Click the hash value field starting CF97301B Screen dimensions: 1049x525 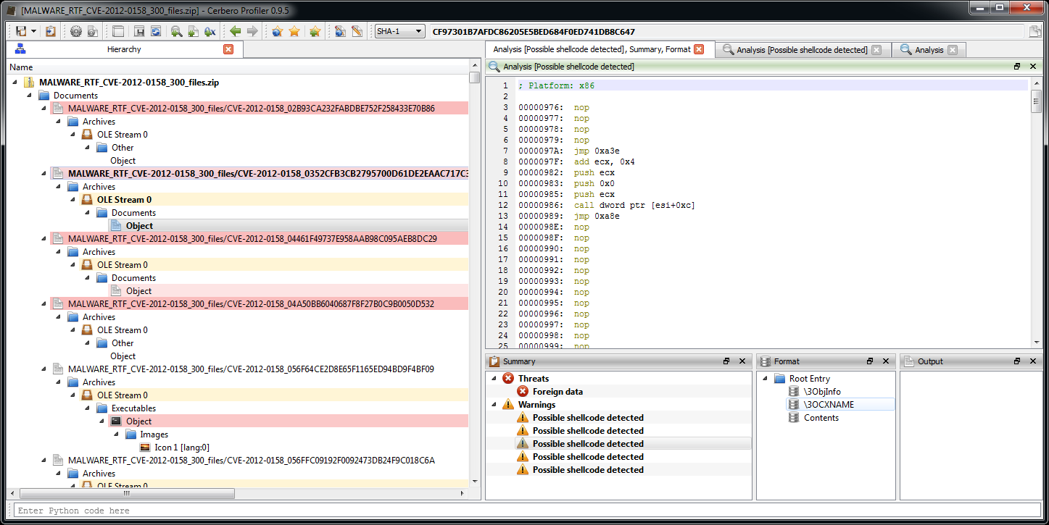point(727,32)
